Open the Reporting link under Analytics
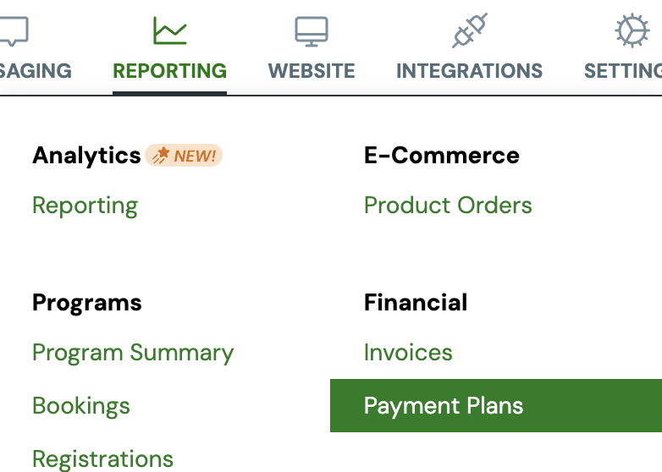The width and height of the screenshot is (662, 472). [x=86, y=206]
